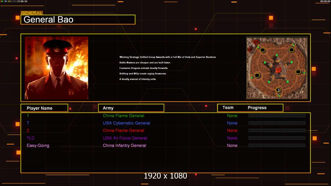This screenshot has width=331, height=186.
Task: Click the 21:06:18 clock readout
Action: (x=22, y=1)
